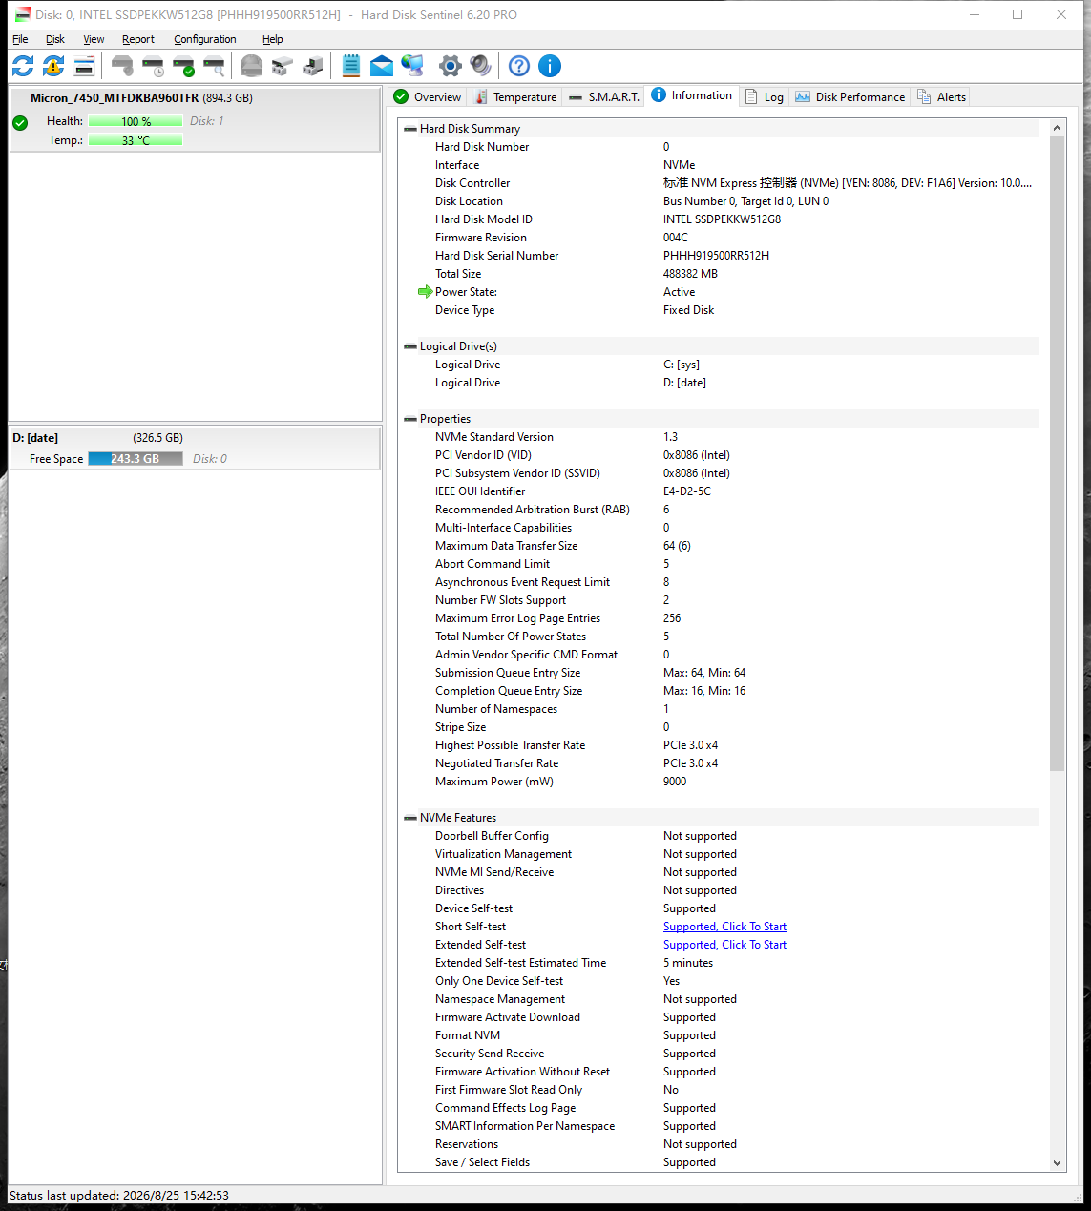Click the disk with magnifying glass icon
This screenshot has width=1091, height=1211.
[214, 66]
